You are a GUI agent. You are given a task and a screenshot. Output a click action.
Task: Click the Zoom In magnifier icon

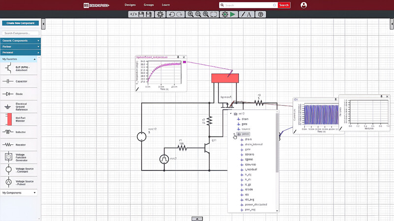tap(191, 15)
